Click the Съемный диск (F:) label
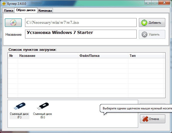 coord(19,115)
